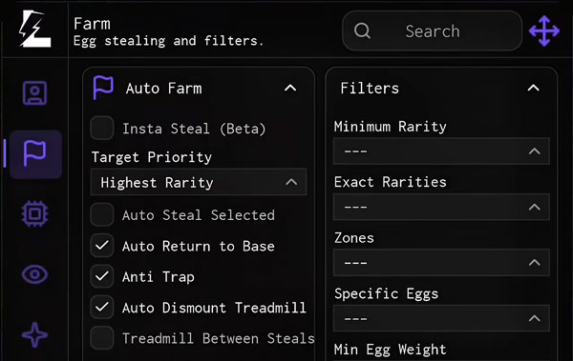
Task: Open the Exact Rarities dropdown
Action: tap(441, 207)
